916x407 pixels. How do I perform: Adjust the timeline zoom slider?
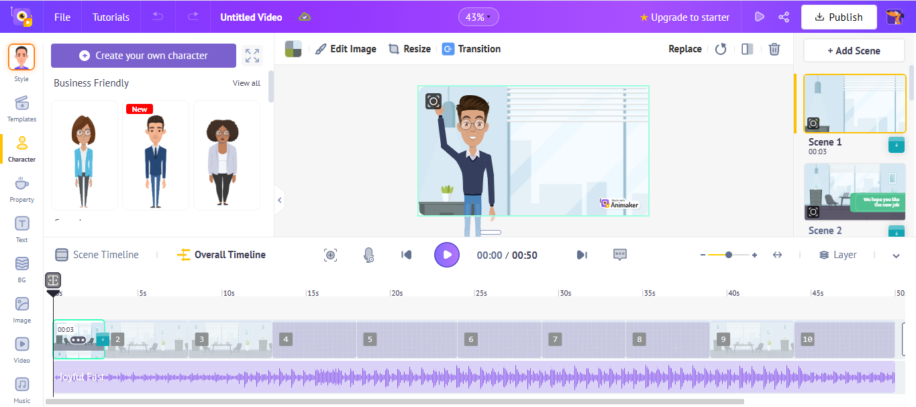(729, 255)
